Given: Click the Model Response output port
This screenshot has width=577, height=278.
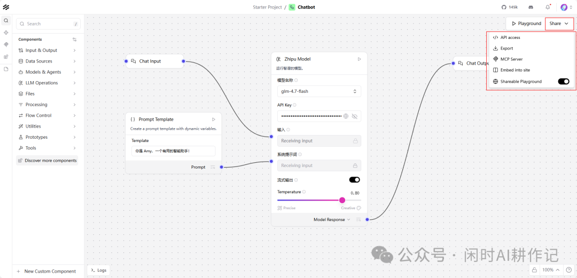Looking at the screenshot, I should tap(367, 219).
